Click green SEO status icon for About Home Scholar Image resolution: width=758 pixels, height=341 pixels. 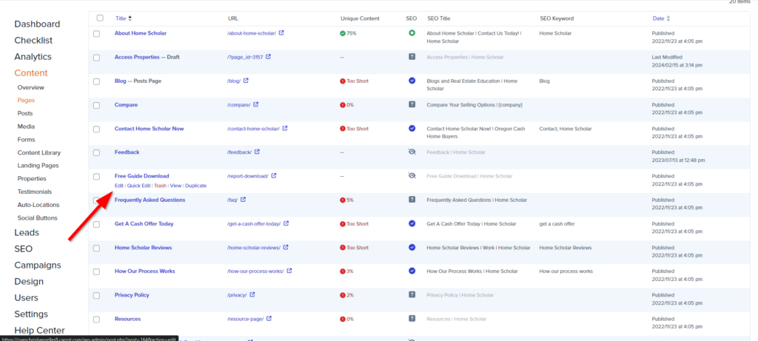click(x=412, y=33)
